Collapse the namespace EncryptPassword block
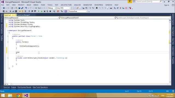This screenshot has height=98, width=175. [x=8, y=30]
